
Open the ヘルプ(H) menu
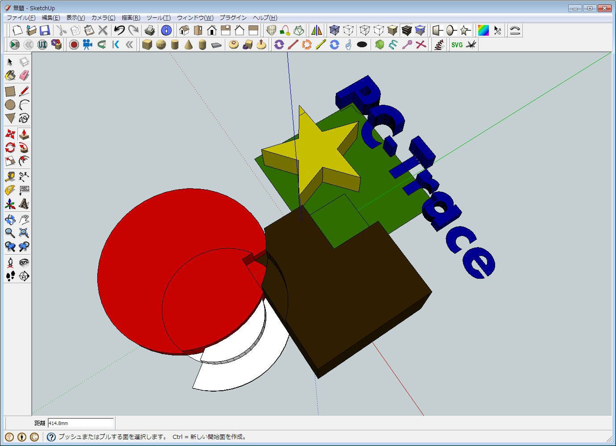click(x=265, y=18)
